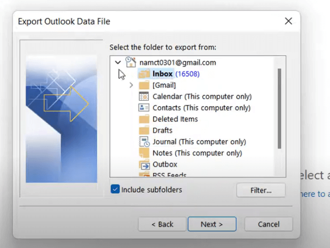Click the [Gmail] folder icon
The height and width of the screenshot is (248, 330).
coord(144,85)
